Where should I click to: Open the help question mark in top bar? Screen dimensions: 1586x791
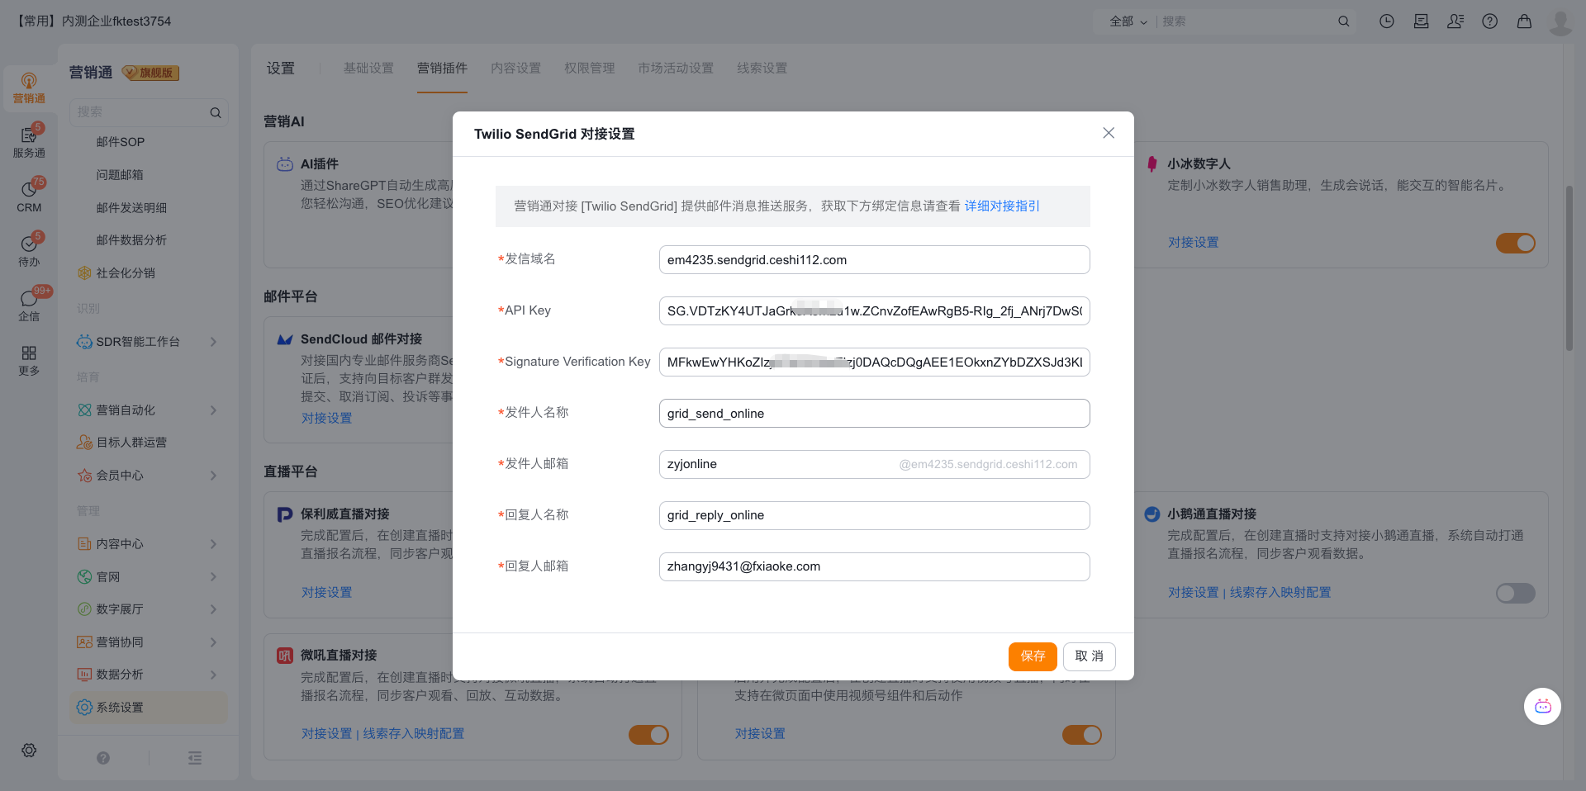(1490, 21)
